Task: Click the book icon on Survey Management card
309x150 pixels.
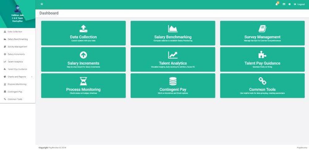Action: click(262, 29)
